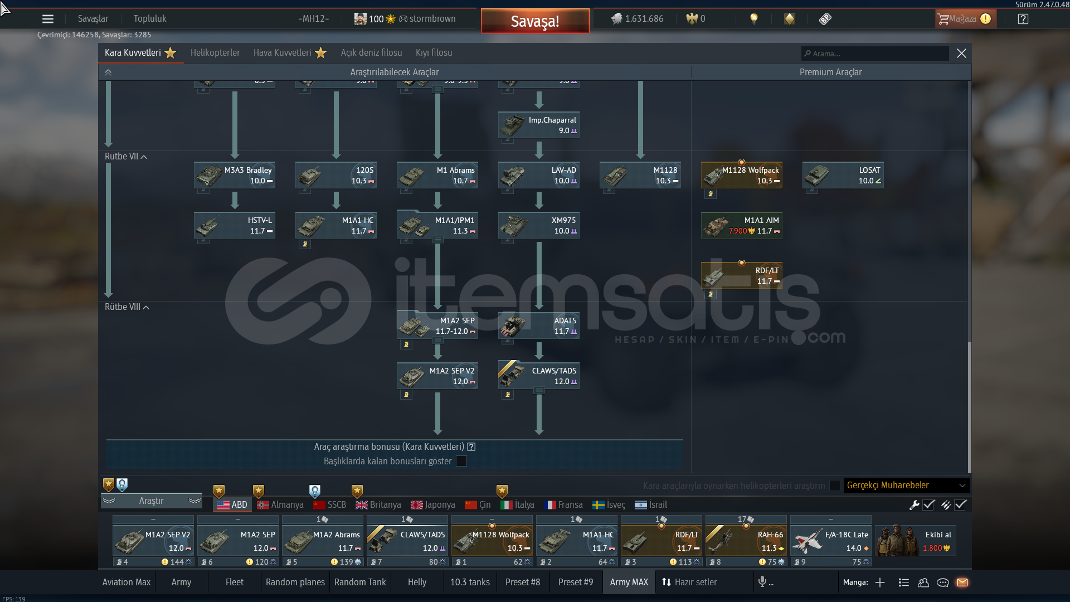Expand the M1A1/IPM1 vehicle group

(x=437, y=240)
